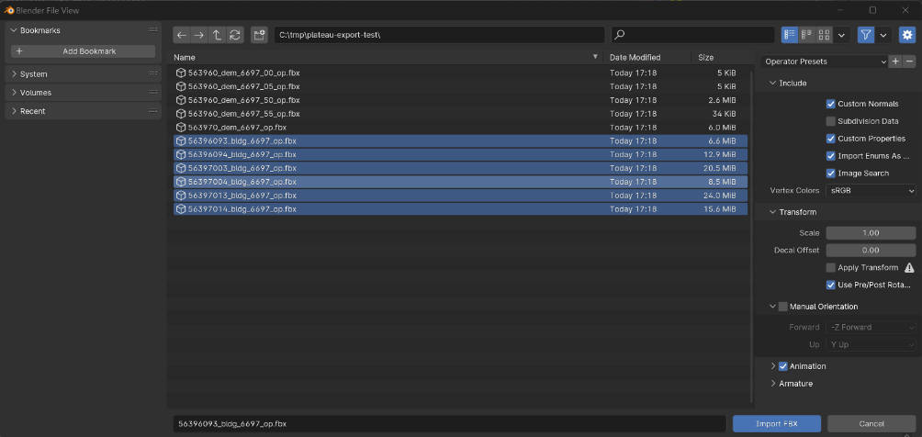Enable Subdivision Data checkbox

click(831, 121)
